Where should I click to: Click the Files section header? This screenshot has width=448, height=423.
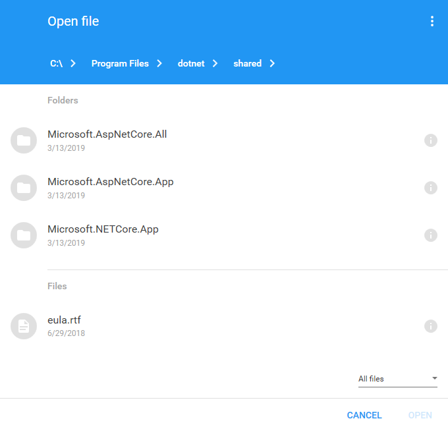(x=57, y=286)
